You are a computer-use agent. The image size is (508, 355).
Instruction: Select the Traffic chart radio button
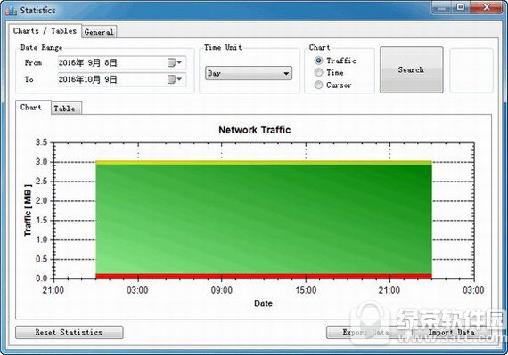[x=318, y=61]
